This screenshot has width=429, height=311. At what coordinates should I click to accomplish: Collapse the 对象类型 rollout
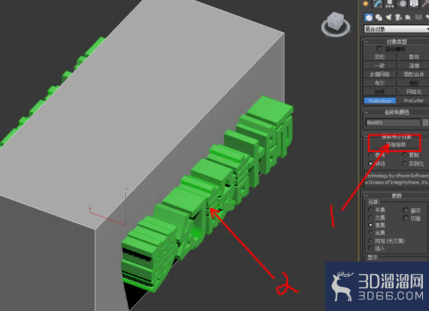coord(396,42)
